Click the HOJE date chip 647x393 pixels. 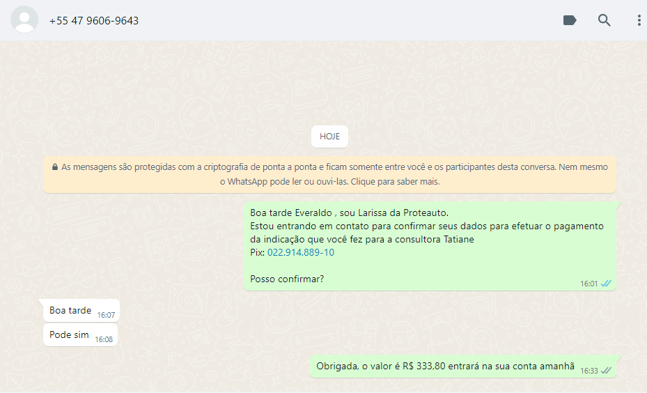pos(329,137)
